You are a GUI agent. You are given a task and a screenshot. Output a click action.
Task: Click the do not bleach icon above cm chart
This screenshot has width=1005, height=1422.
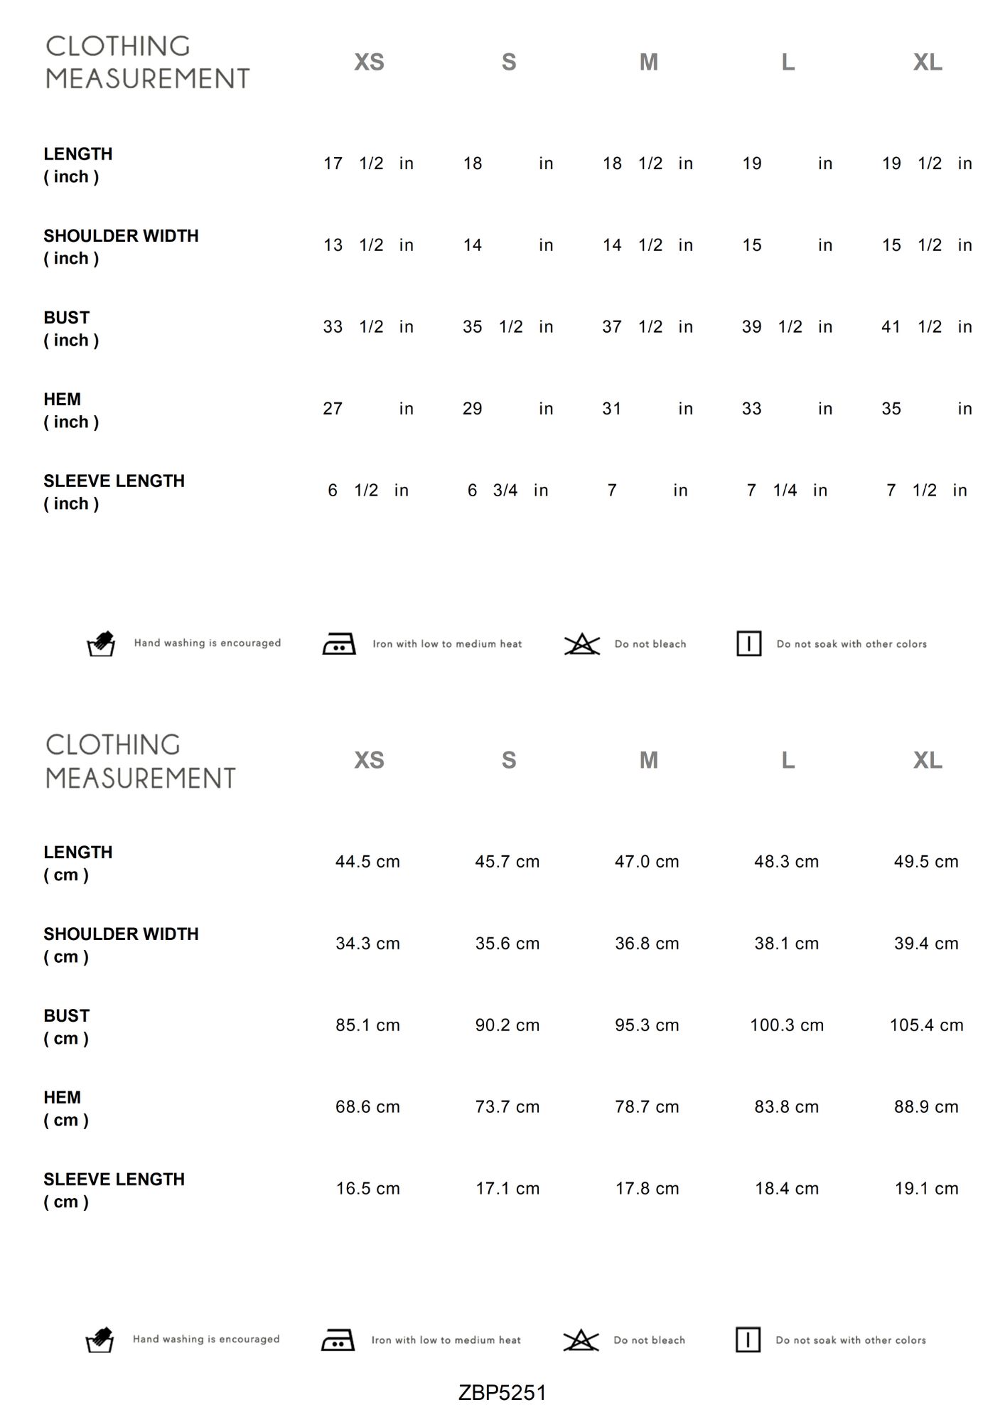point(582,643)
